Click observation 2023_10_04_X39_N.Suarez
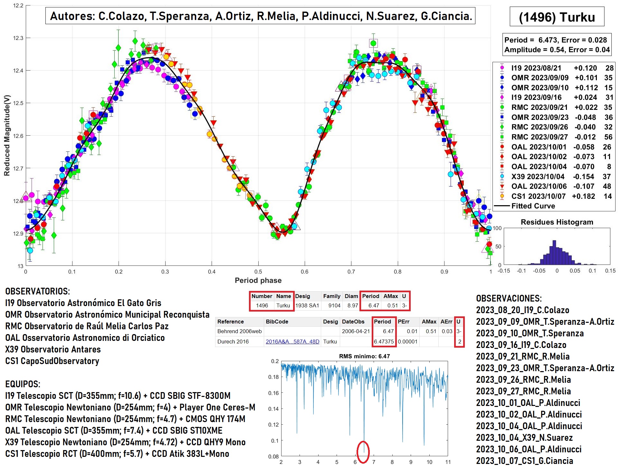This screenshot has width=621, height=472. [524, 438]
